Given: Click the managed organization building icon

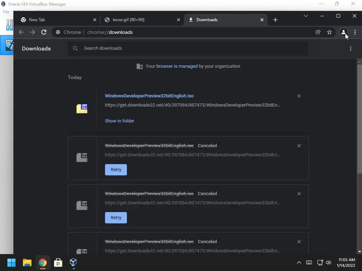Looking at the screenshot, I should pyautogui.click(x=139, y=66).
